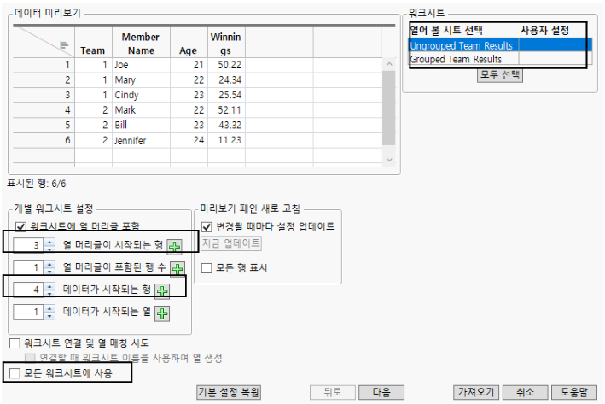Click stepper arrows for 열 머리글이 포함된 행 수
605x404 pixels.
coord(49,267)
